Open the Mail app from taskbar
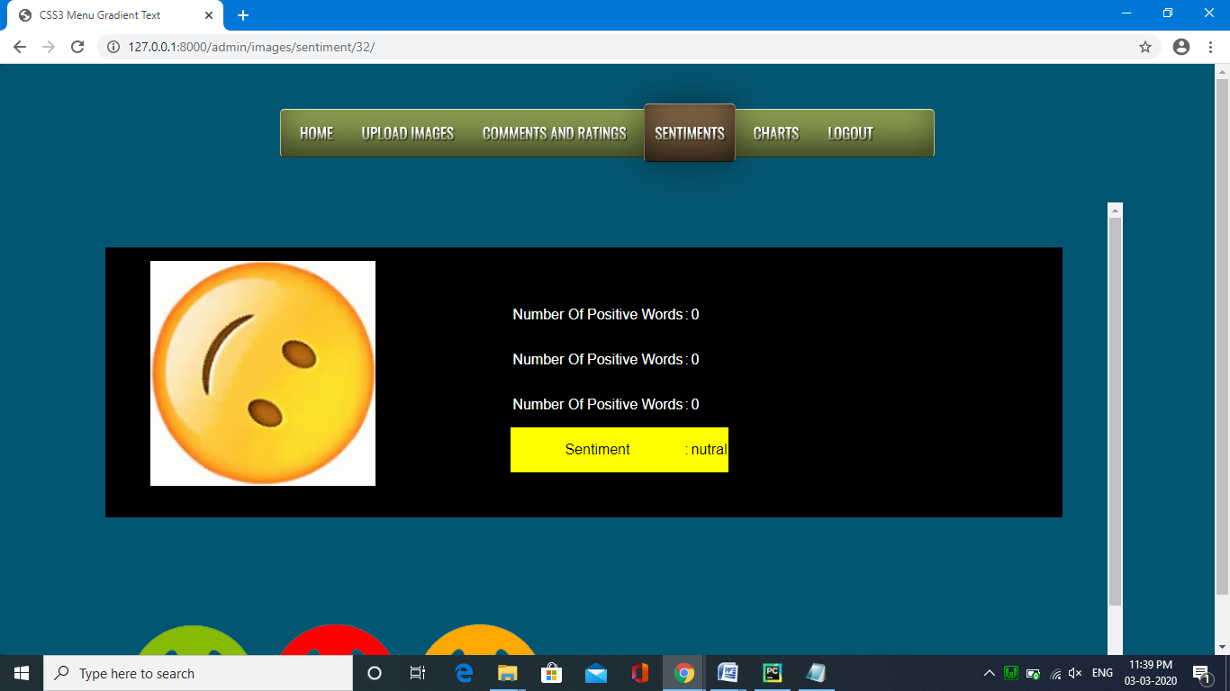This screenshot has width=1230, height=691. click(595, 673)
